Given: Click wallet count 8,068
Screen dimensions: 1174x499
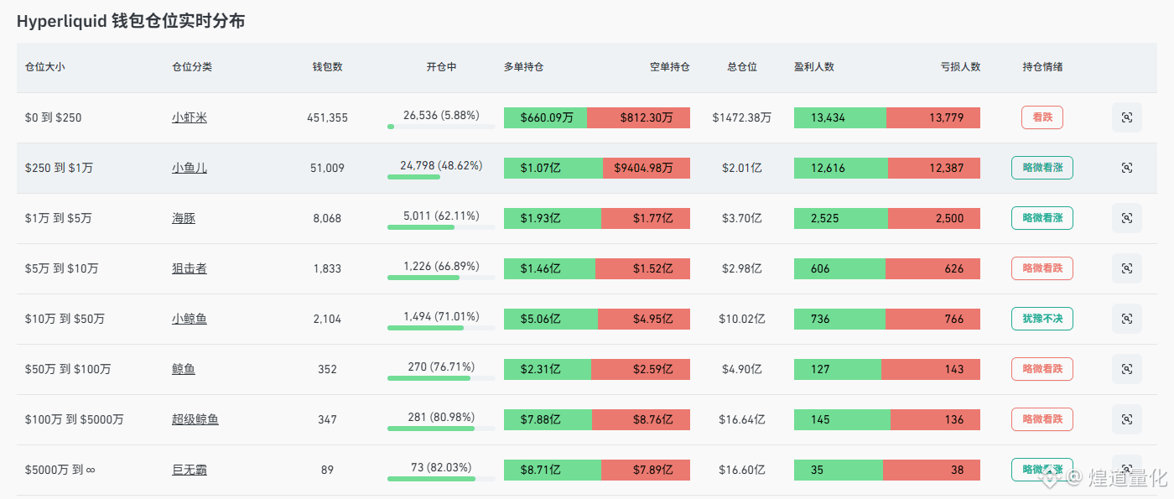Looking at the screenshot, I should pyautogui.click(x=327, y=218).
